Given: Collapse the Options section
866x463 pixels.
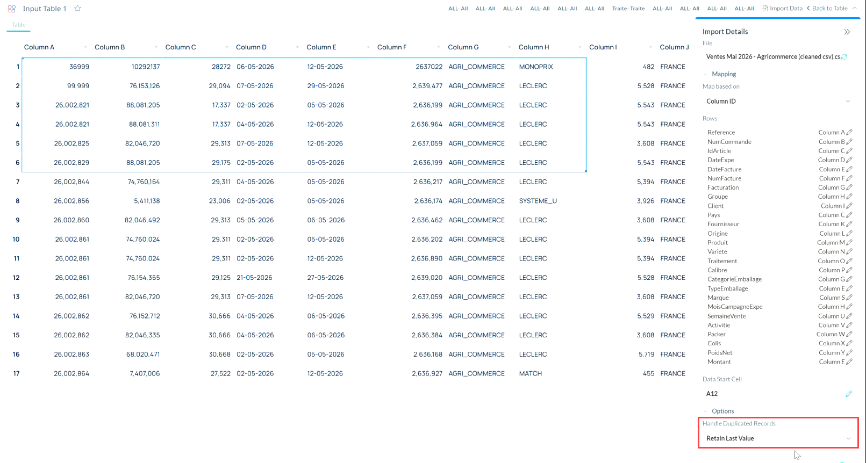Looking at the screenshot, I should pyautogui.click(x=705, y=411).
